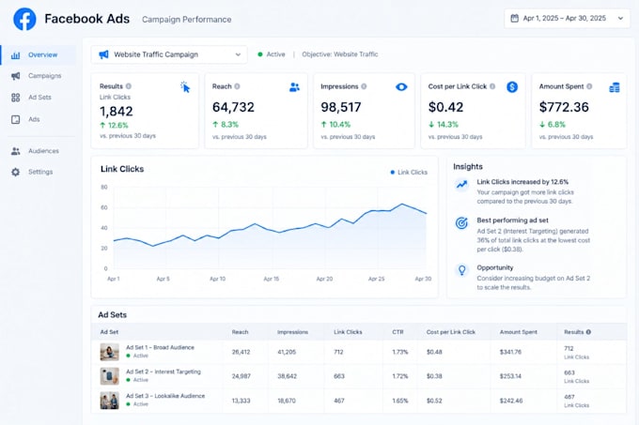639x425 pixels.
Task: Click 'Link Clicks increased by 12.6%' insight
Action: (522, 182)
